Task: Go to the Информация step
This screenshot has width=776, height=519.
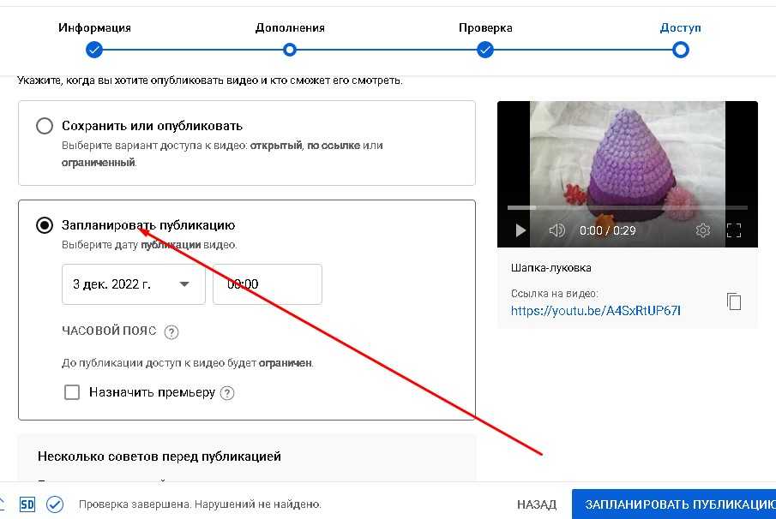Action: [x=94, y=50]
